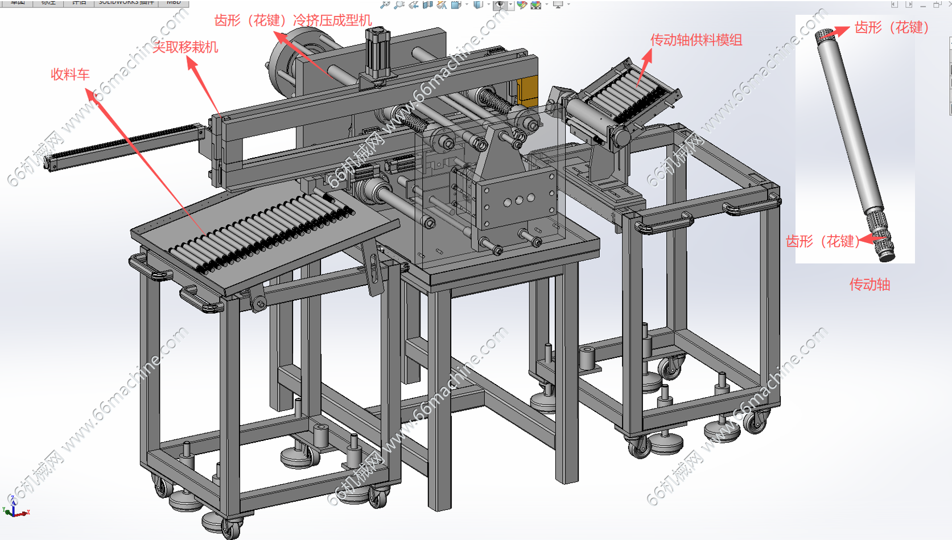Image resolution: width=952 pixels, height=540 pixels.
Task: Toggle the Hide/Show Items eye button
Action: [x=500, y=5]
